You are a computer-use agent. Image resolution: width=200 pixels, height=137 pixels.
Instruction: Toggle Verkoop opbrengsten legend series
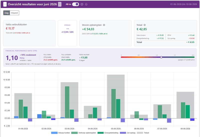(x=83, y=133)
